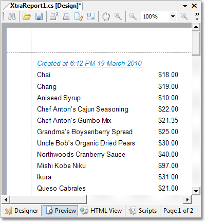Image resolution: width=205 pixels, height=222 pixels.
Task: Open the document window list dropdown arrow
Action: 185,6
